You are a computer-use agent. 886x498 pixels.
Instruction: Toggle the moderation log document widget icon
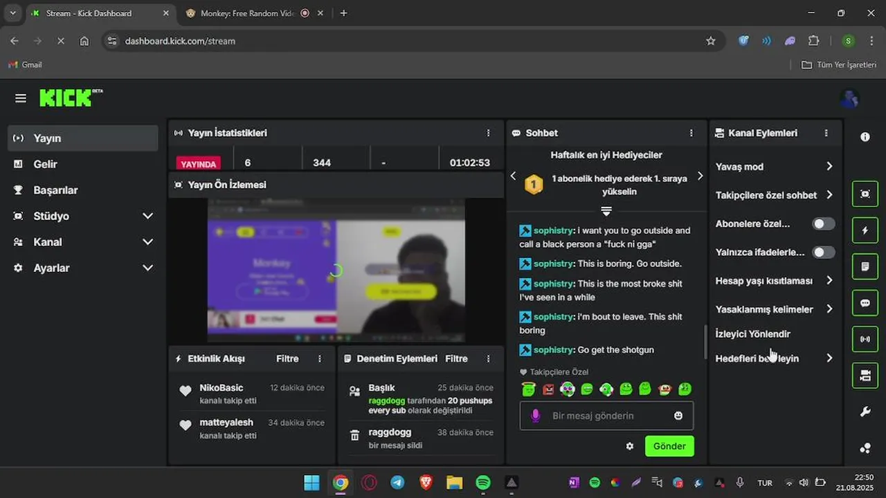coord(865,266)
